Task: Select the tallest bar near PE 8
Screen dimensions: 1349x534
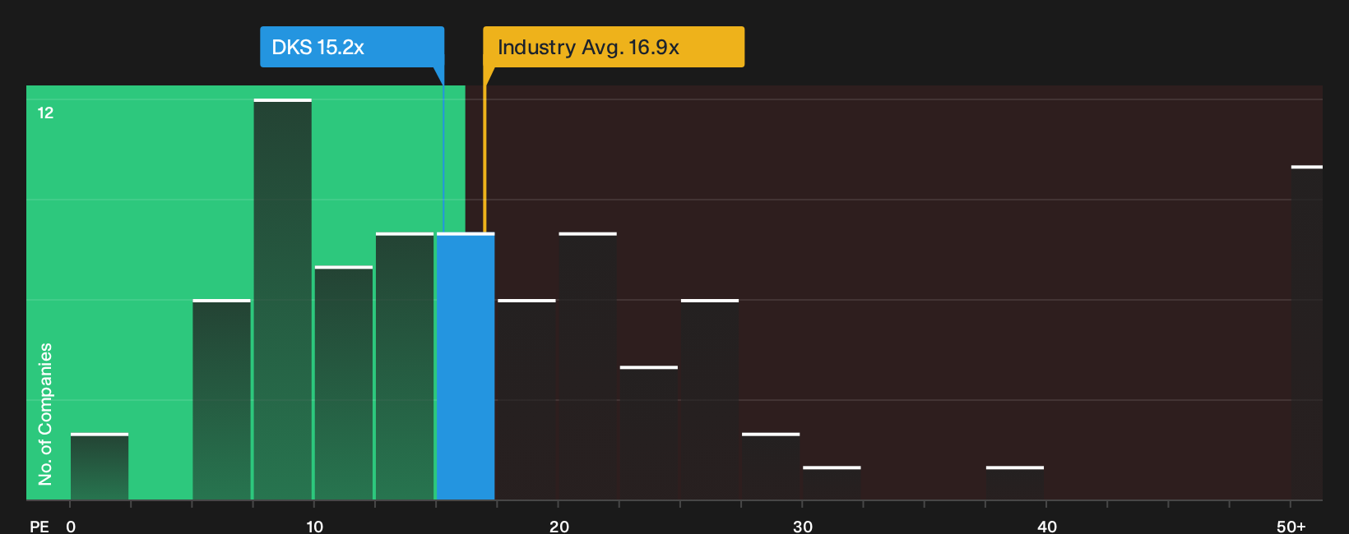Action: (283, 299)
